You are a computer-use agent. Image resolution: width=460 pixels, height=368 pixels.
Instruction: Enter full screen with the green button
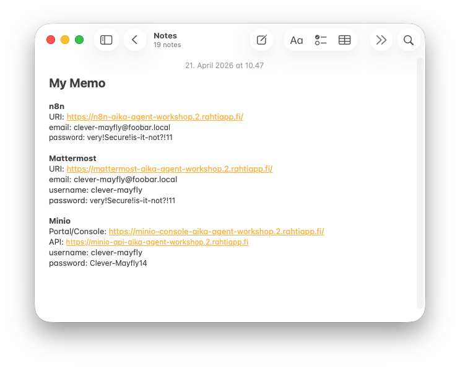point(79,40)
